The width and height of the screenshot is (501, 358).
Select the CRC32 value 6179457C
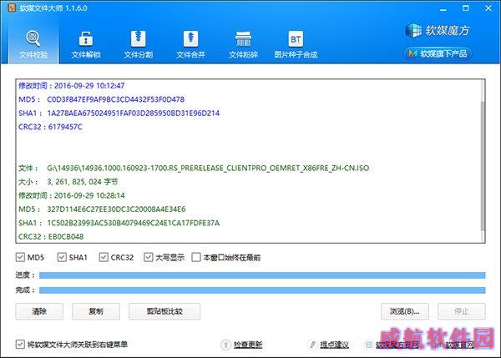tap(65, 127)
